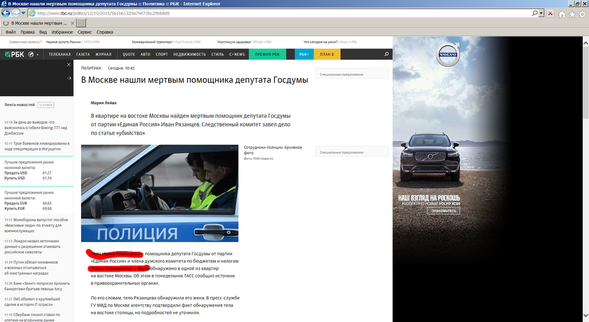Click the IE Home icon
Screen dimensions: 589x322
point(561,14)
